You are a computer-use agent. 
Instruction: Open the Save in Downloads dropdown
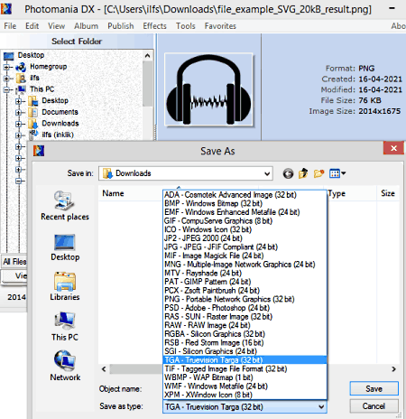tap(186, 173)
